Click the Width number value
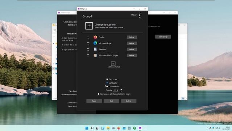The width and height of the screenshot is (232, 131). [140, 15]
